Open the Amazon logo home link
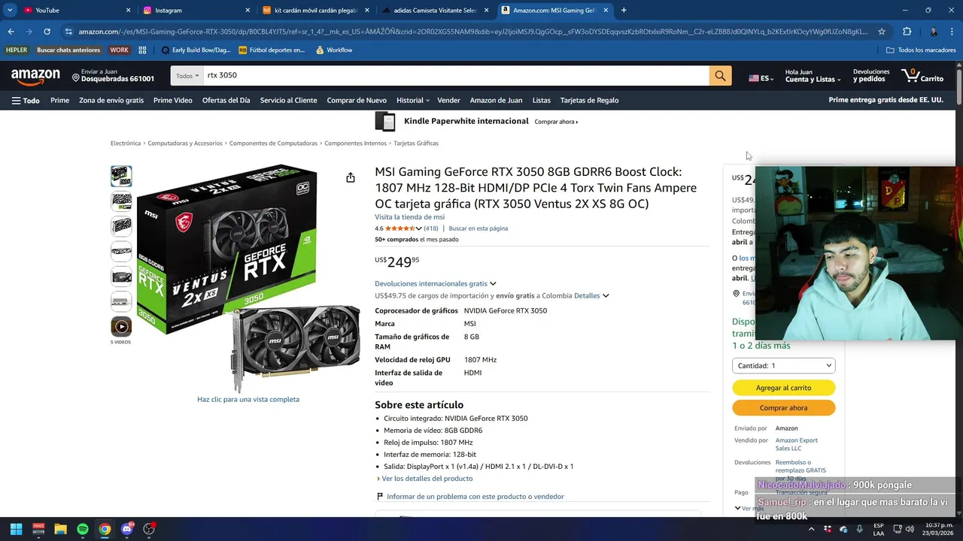This screenshot has height=541, width=963. [35, 76]
